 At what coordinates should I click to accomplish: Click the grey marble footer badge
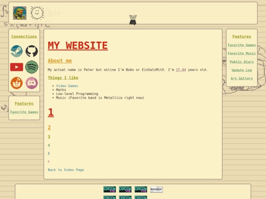pyautogui.click(x=157, y=189)
